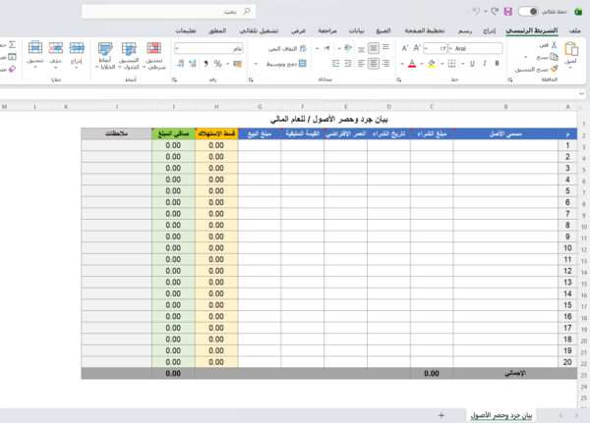Click the yellow Fill Color button
Image resolution: width=590 pixels, height=423 pixels.
tap(432, 64)
